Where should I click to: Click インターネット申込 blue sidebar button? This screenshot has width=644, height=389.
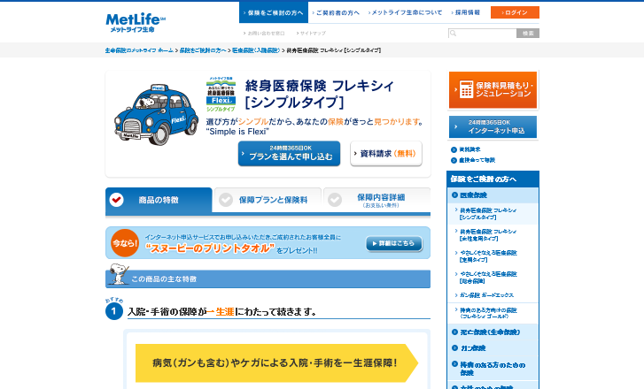(493, 126)
